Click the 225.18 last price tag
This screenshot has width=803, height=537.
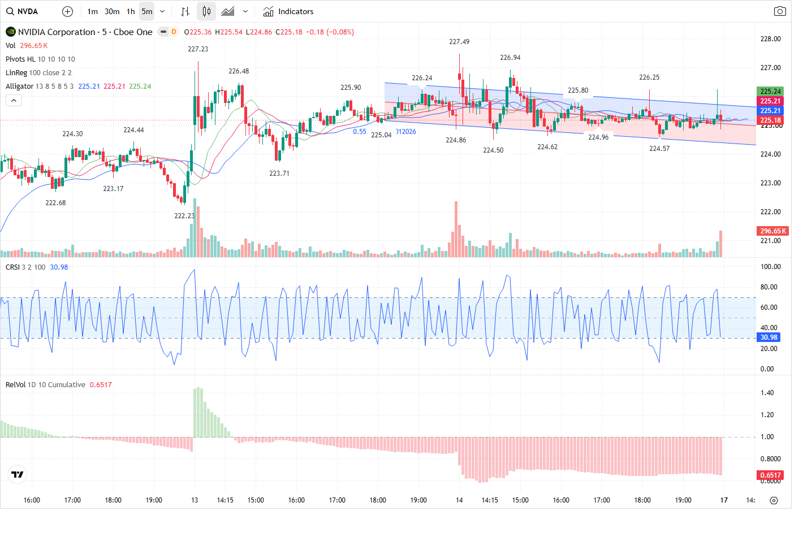[x=770, y=120]
